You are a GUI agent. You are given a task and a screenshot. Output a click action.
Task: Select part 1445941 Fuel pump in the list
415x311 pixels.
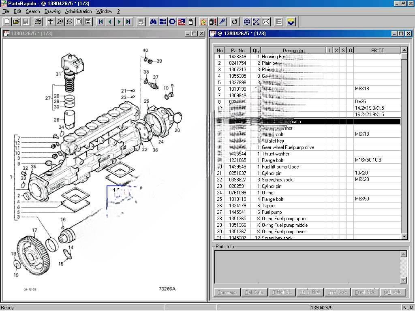[284, 212]
